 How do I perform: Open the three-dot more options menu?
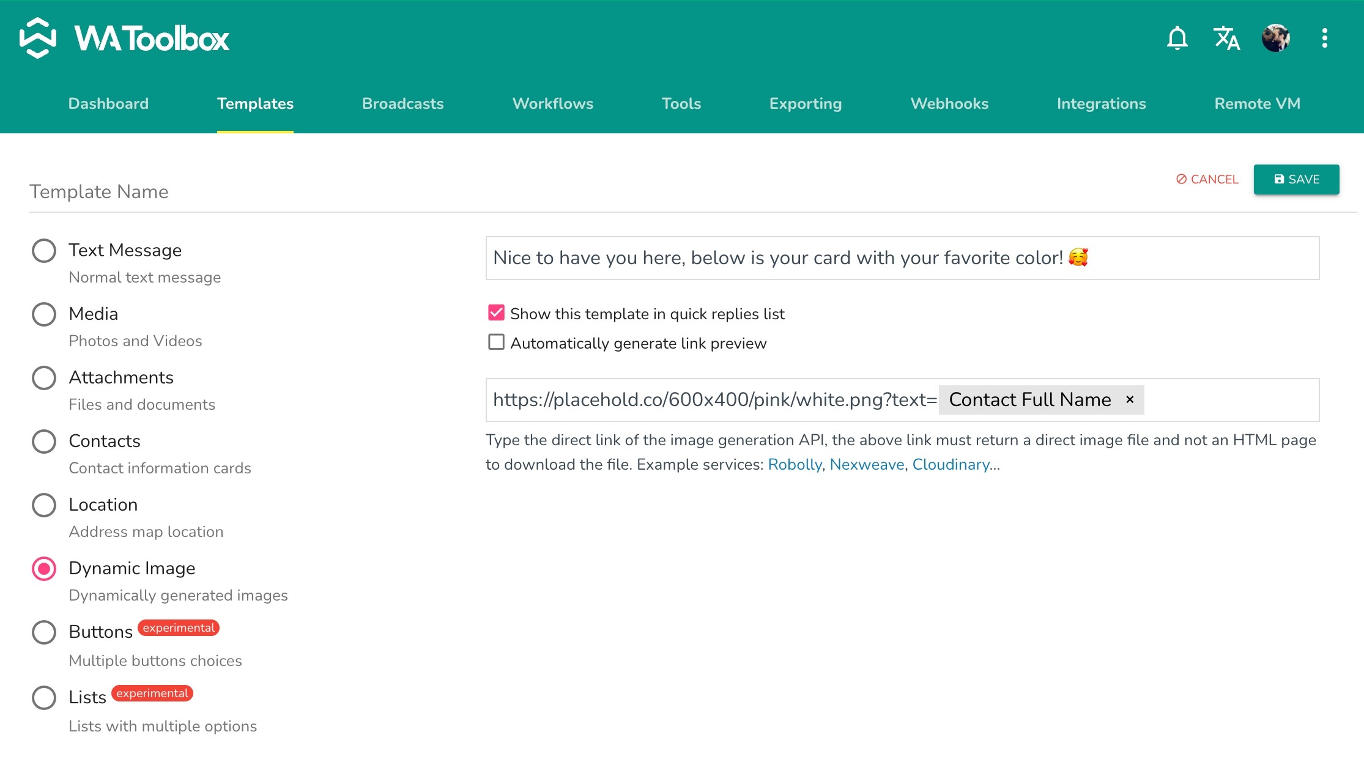(1325, 38)
